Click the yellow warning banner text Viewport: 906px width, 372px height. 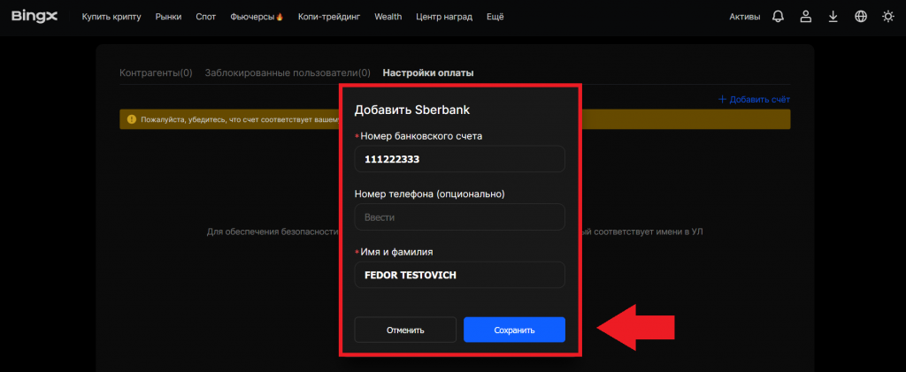239,120
